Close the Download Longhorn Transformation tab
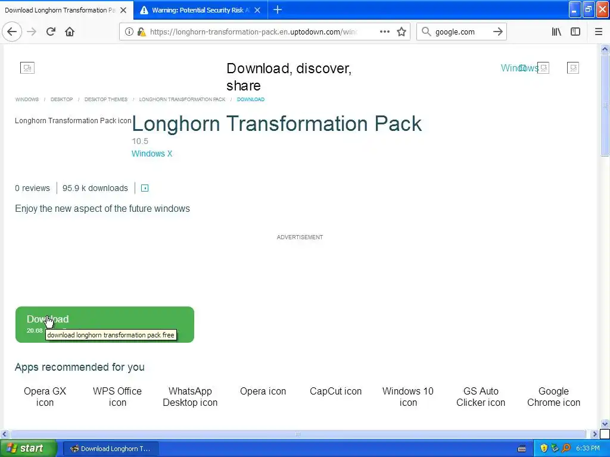 (123, 10)
